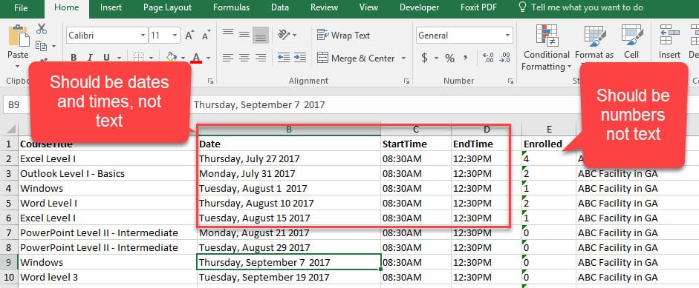
Task: Click the Merge & Center button
Action: 356,58
